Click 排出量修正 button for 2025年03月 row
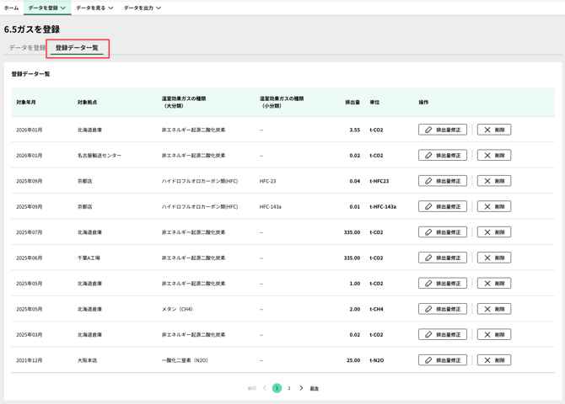The width and height of the screenshot is (565, 404). (443, 334)
